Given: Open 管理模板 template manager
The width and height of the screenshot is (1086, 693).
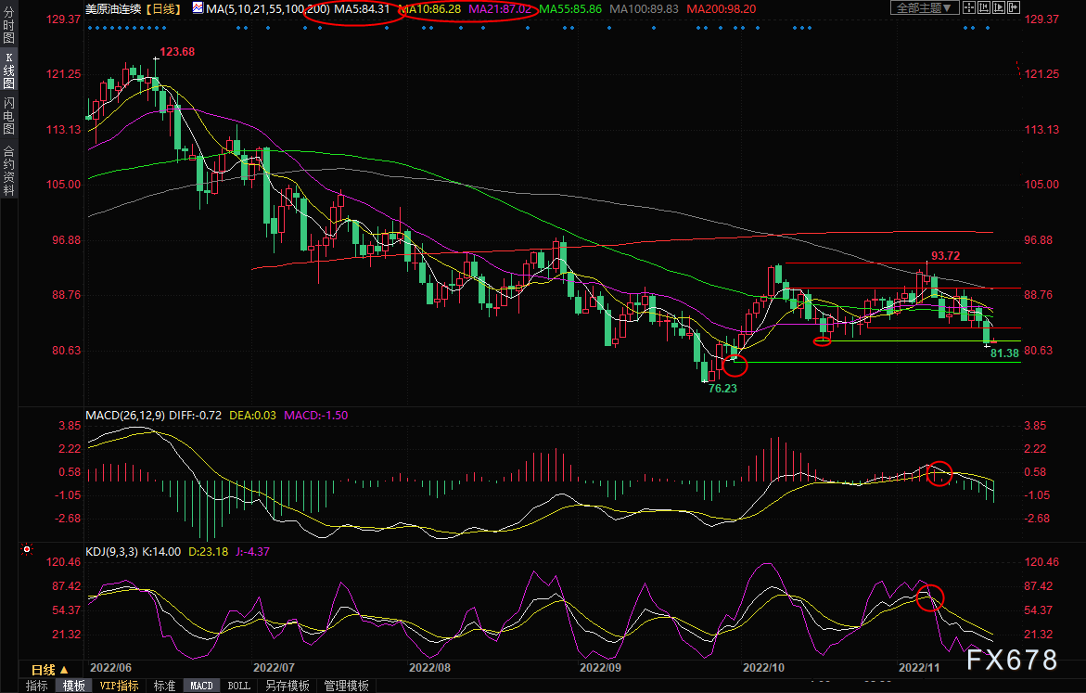Looking at the screenshot, I should coord(346,686).
